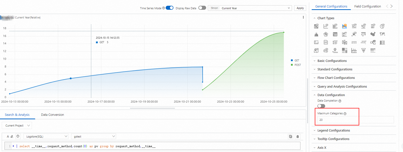Select the table Pro chart type
This screenshot has width=403, height=152.
click(316, 26)
